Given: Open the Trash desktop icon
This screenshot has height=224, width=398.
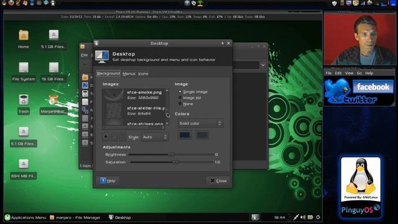Looking at the screenshot, I should 24,100.
